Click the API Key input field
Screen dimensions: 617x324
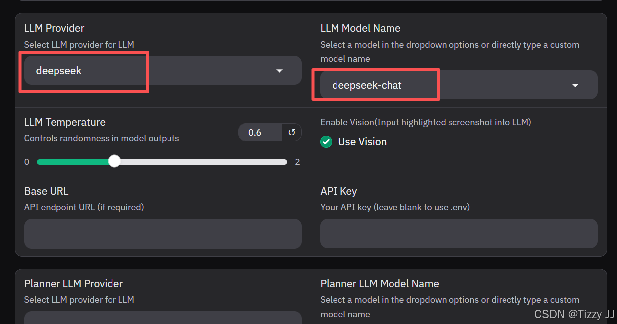pyautogui.click(x=459, y=234)
